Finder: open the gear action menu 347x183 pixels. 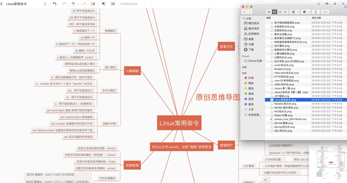306,12
